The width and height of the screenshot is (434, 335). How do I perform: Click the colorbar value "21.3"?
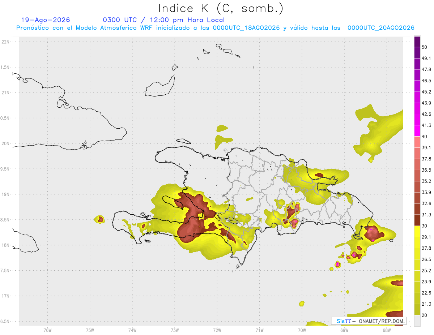(426, 304)
